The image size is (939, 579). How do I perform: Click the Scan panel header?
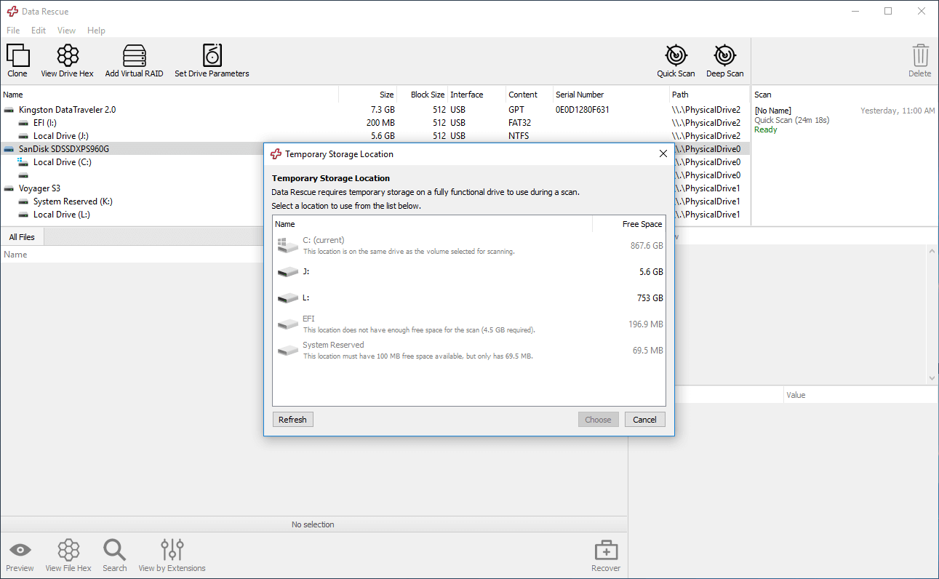click(x=844, y=95)
